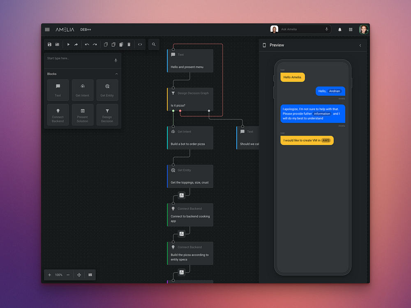The width and height of the screenshot is (411, 308).
Task: Open the code view using the </> icon
Action: coord(140,44)
